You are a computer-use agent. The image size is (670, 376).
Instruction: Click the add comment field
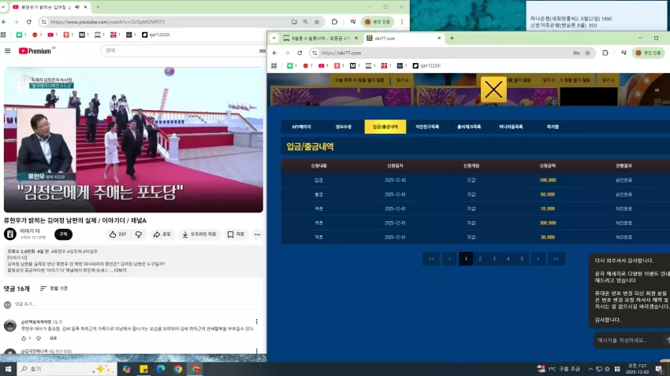pyautogui.click(x=136, y=304)
